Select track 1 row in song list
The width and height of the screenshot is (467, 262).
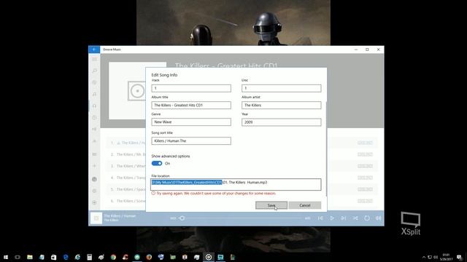(x=242, y=143)
